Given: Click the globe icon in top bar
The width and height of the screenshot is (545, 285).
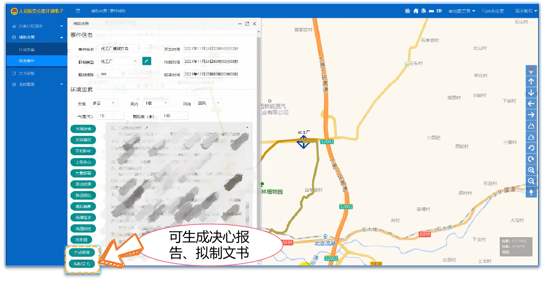Looking at the screenshot, I should 424,11.
